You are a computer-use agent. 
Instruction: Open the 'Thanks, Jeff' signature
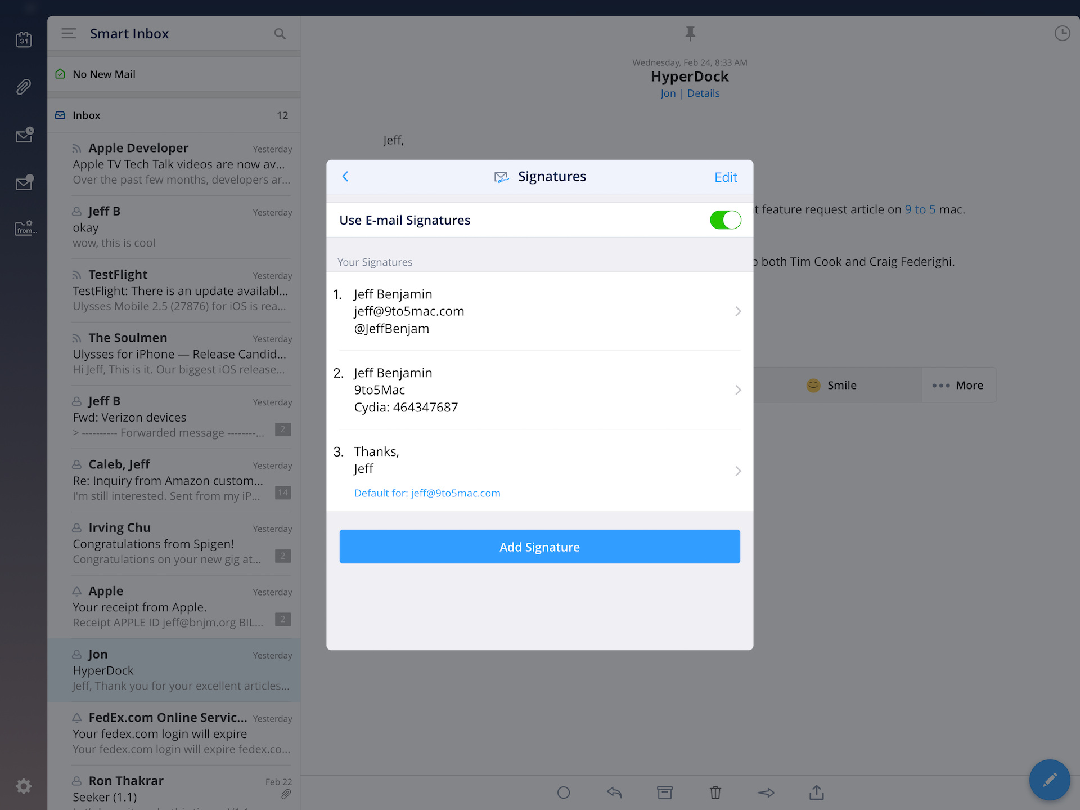tap(539, 471)
